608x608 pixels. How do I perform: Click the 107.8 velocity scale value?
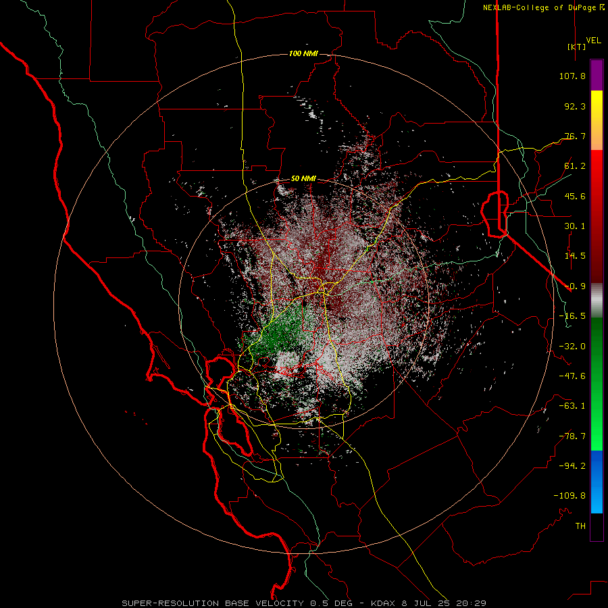point(572,76)
